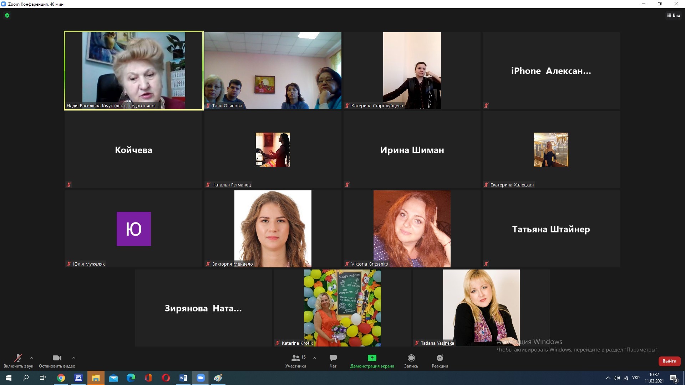Screen dimensions: 685x385
Task: Open the Вид view layout menu
Action: pyautogui.click(x=674, y=15)
